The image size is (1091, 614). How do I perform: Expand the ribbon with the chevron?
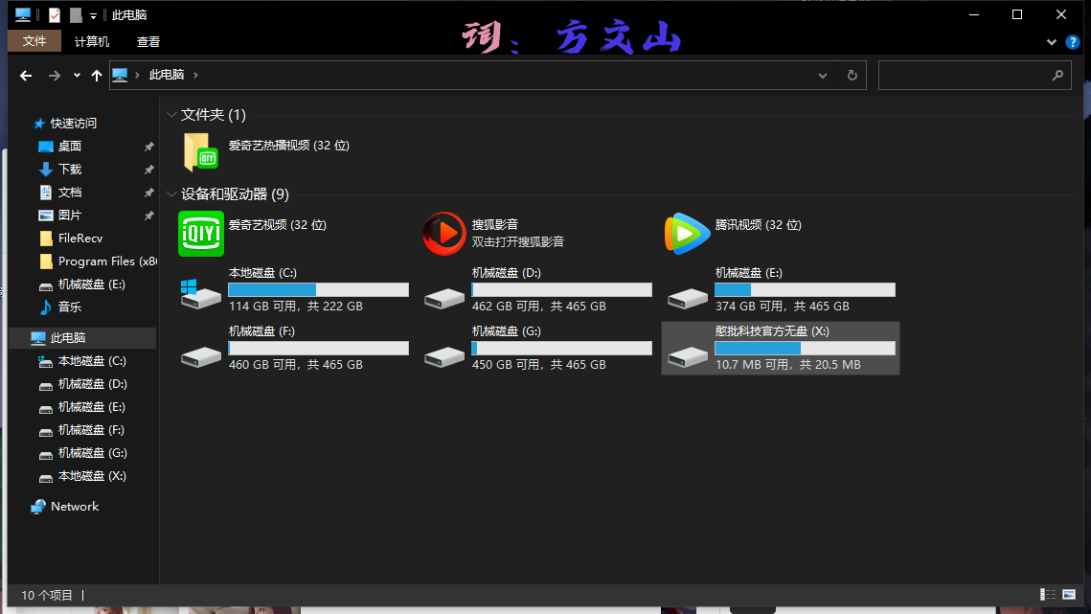point(1052,42)
